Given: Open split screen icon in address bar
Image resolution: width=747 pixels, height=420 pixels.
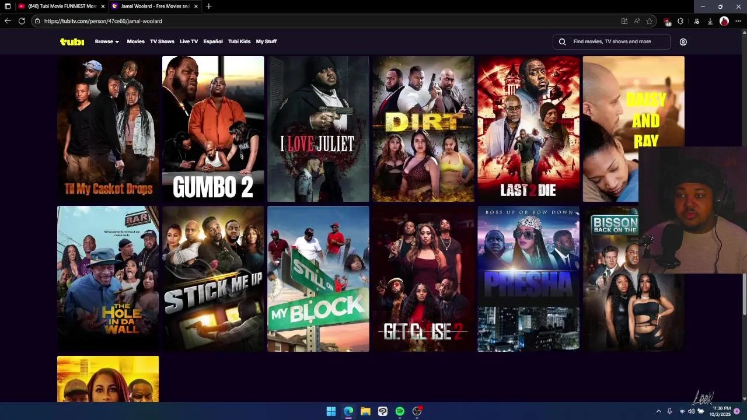Looking at the screenshot, I should (x=624, y=21).
